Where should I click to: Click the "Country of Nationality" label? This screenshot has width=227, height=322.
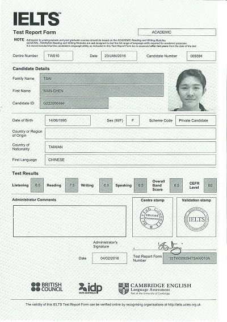21,147
